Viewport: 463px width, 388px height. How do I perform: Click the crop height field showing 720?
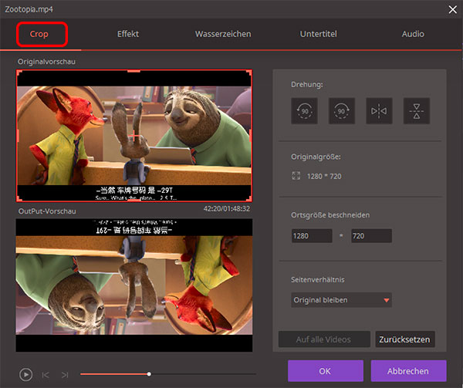(371, 236)
